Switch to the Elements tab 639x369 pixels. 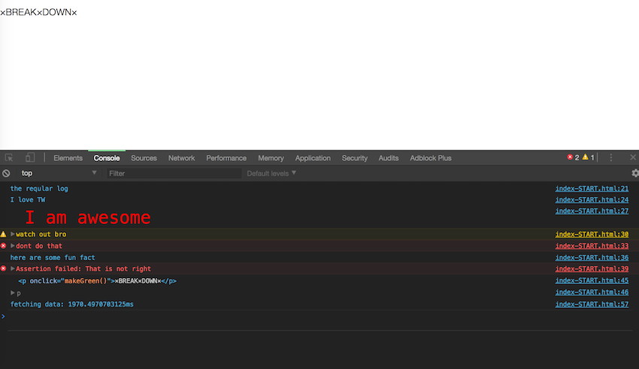tap(68, 158)
